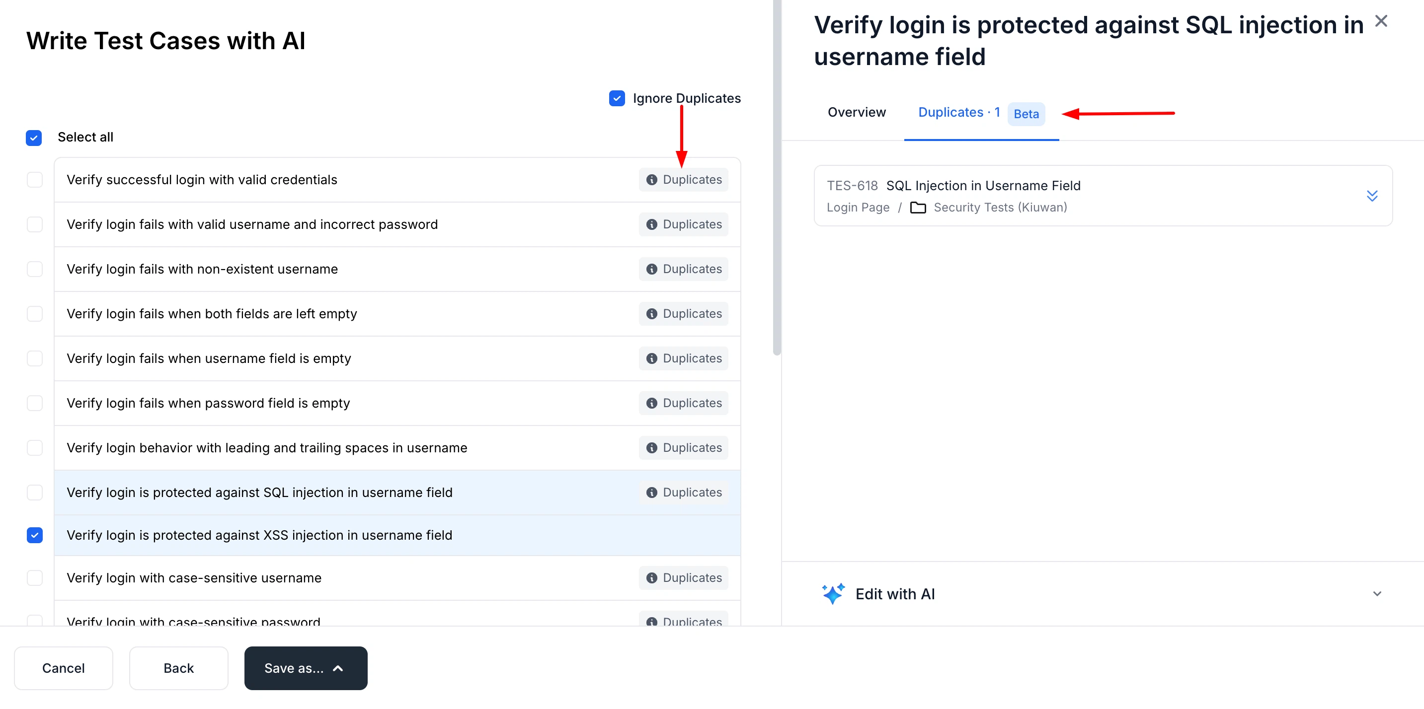Close the SQL injection detail panel

1381,20
